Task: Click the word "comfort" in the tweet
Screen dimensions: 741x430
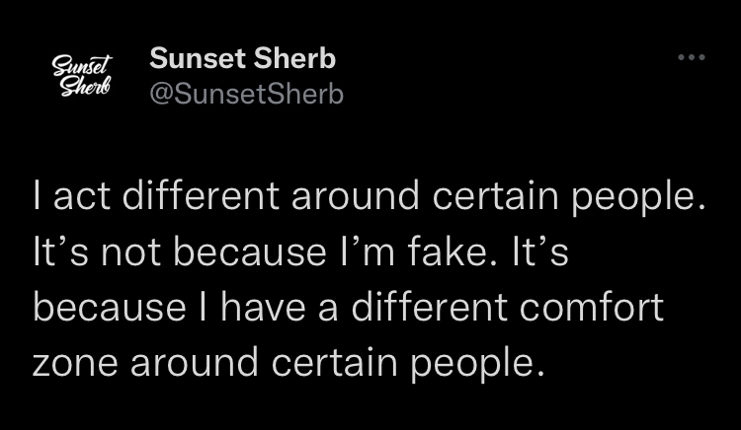Action: 592,307
